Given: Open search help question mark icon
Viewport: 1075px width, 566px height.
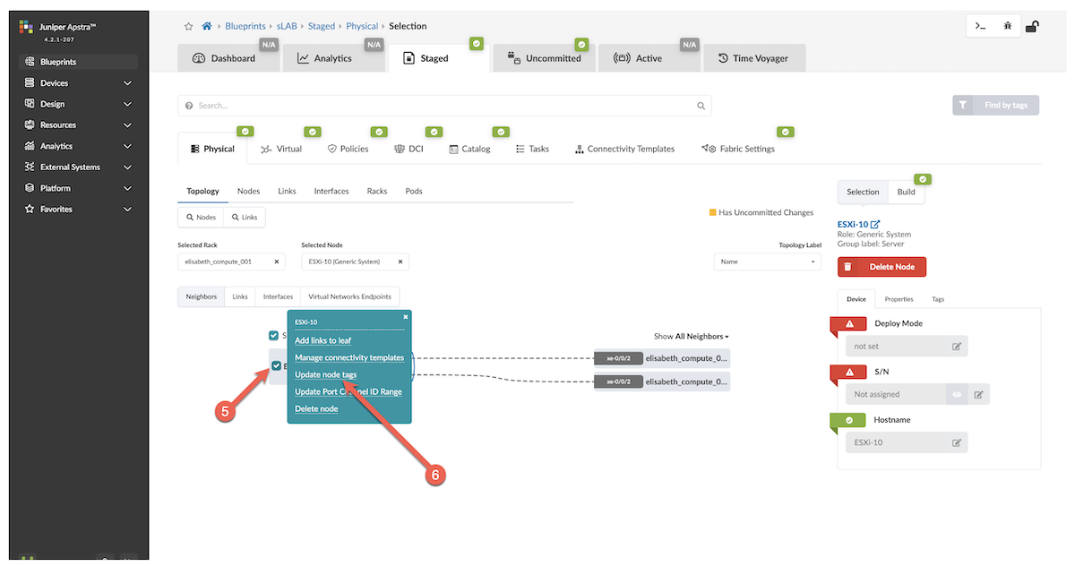Looking at the screenshot, I should pyautogui.click(x=189, y=106).
